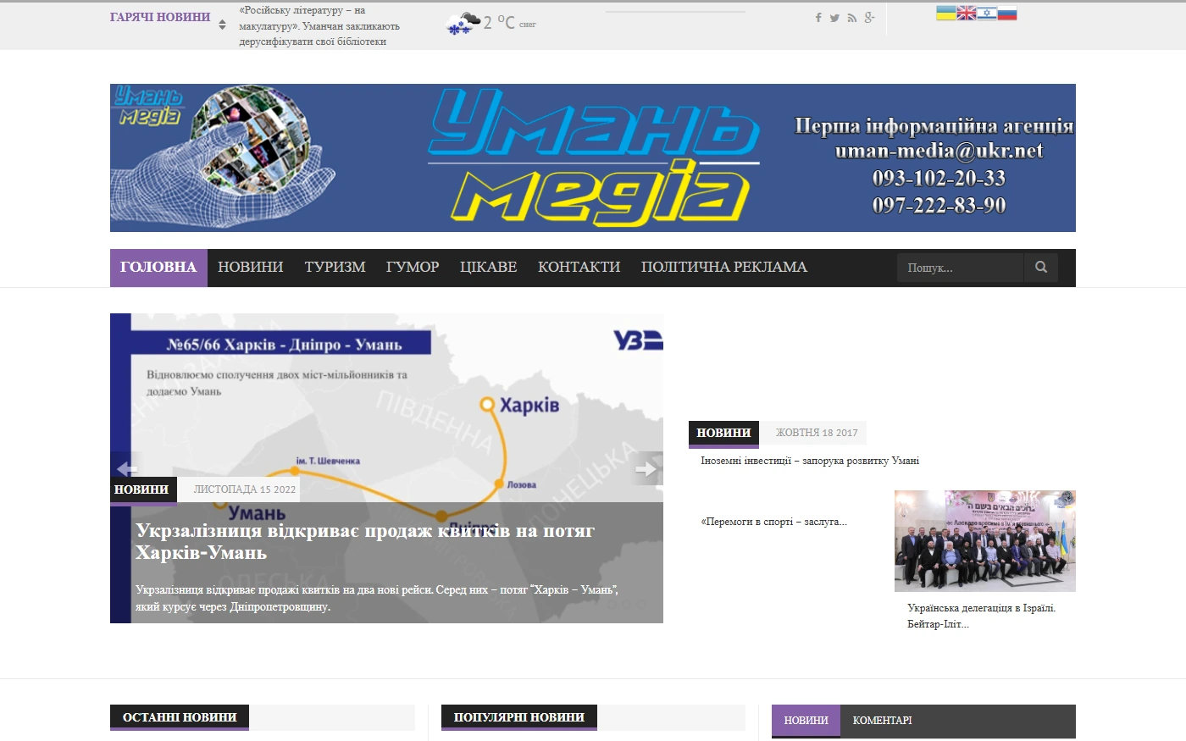Click Новини category label beside Жовтня date
Viewport: 1186px width, 741px height.
point(723,433)
